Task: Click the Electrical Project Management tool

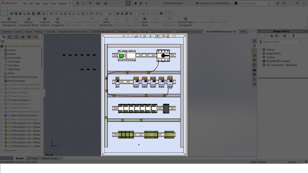Action: click(x=9, y=22)
